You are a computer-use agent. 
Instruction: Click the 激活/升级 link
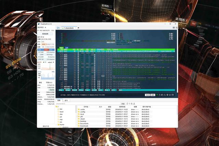pos(46,126)
